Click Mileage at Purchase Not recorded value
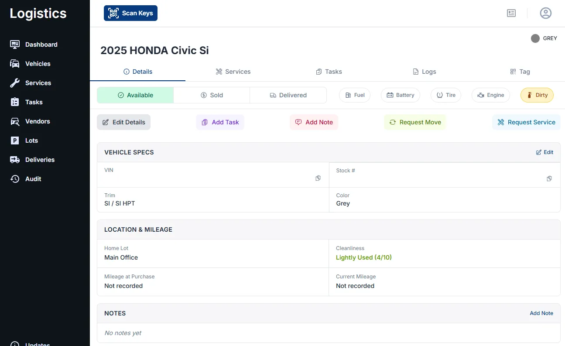The image size is (565, 346). (x=123, y=286)
